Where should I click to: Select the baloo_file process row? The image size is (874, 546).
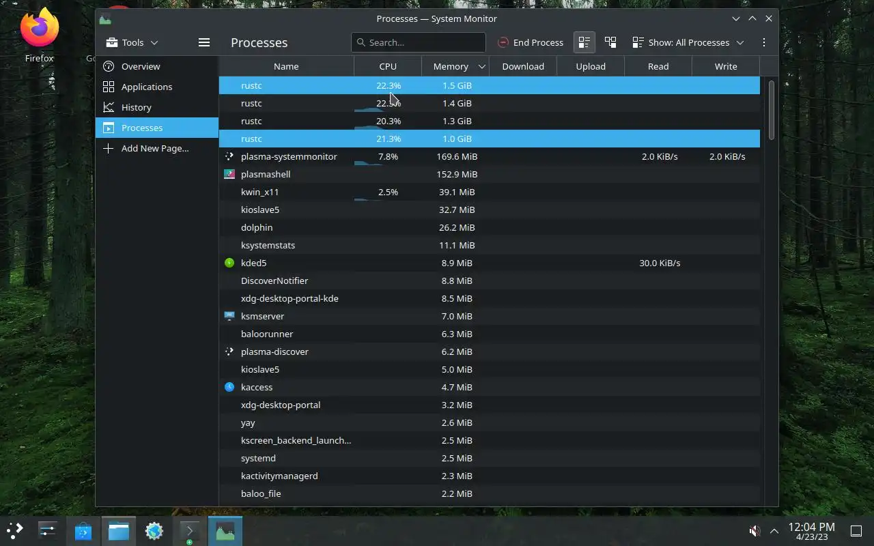(x=489, y=493)
